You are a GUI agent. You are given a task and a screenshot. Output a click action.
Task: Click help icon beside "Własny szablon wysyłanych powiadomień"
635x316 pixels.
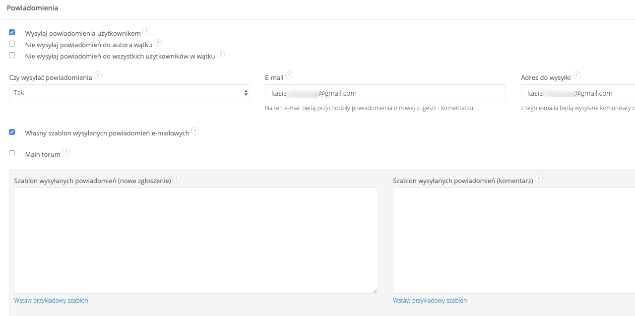[195, 131]
